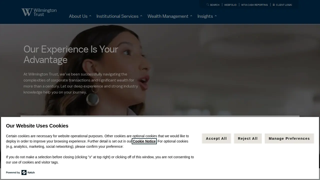Reject all optional cookies
This screenshot has height=180, width=320.
tap(248, 138)
